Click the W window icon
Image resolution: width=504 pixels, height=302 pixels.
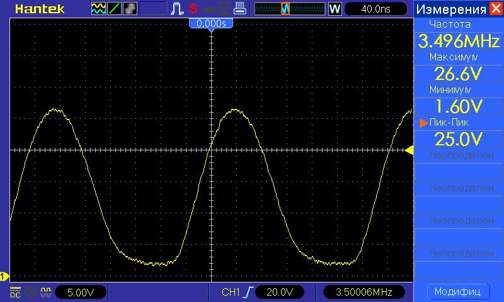pos(335,9)
